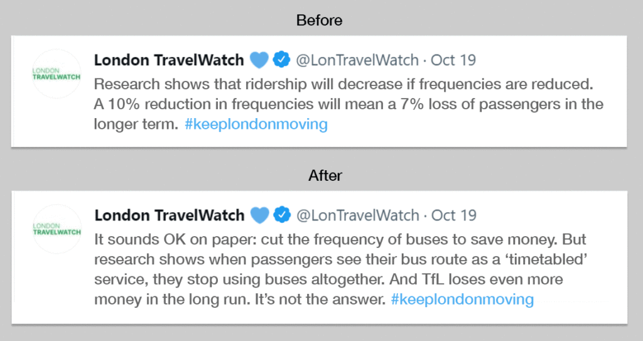
Task: Click blue heart emoji in Before tweet
Action: (x=259, y=60)
